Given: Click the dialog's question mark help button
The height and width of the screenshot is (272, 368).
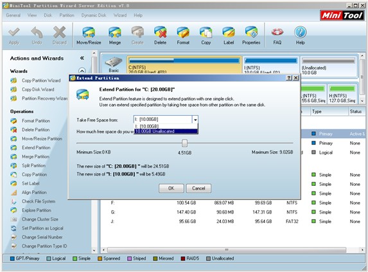Looking at the screenshot, I should (289, 78).
